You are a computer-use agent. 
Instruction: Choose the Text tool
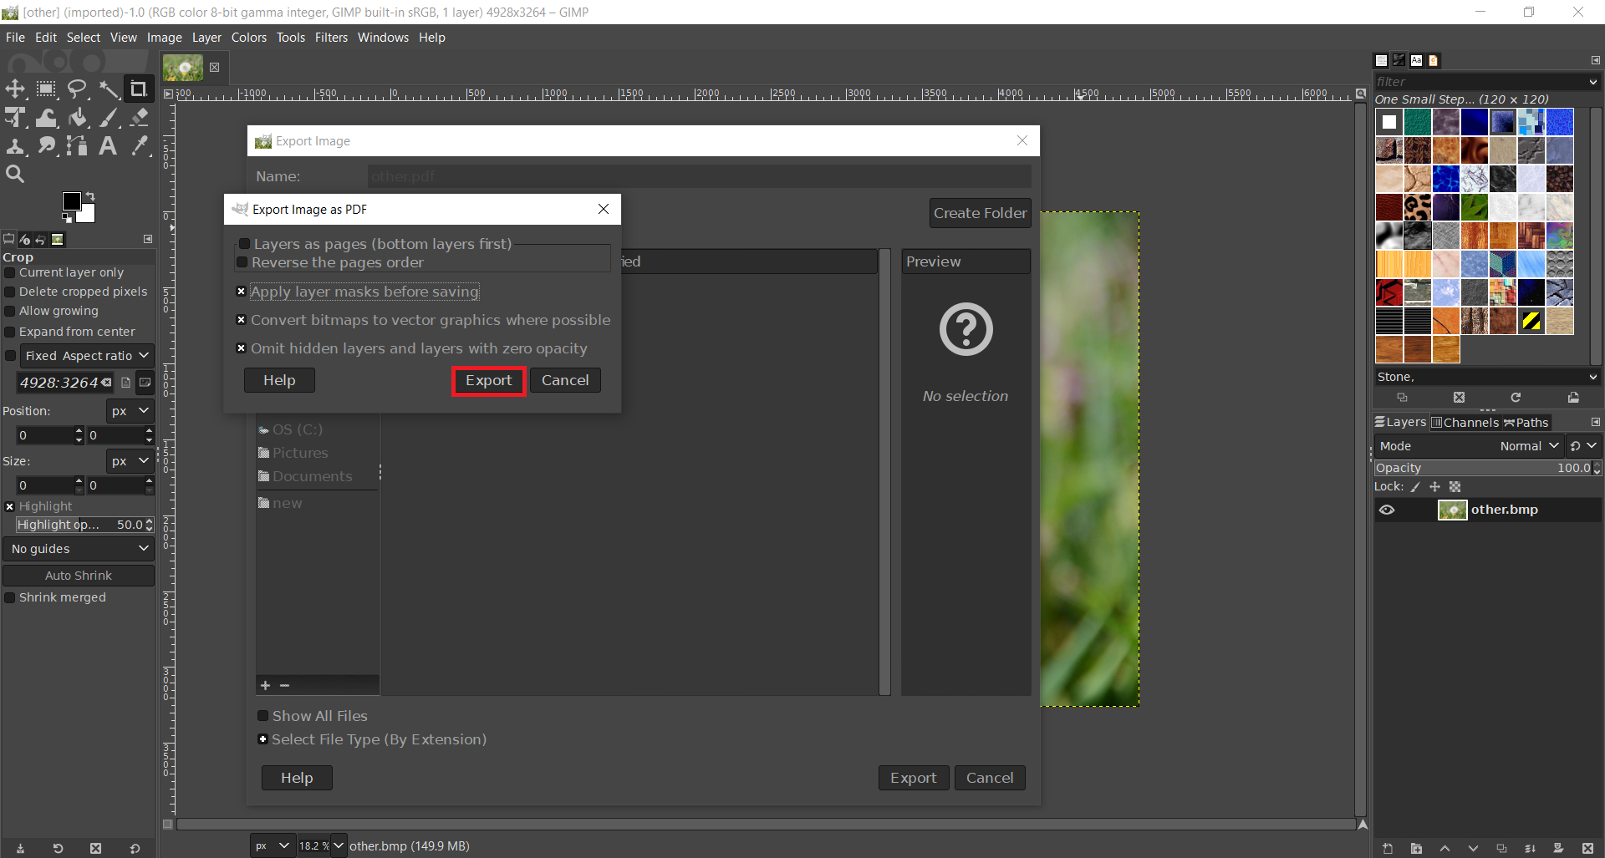[108, 146]
